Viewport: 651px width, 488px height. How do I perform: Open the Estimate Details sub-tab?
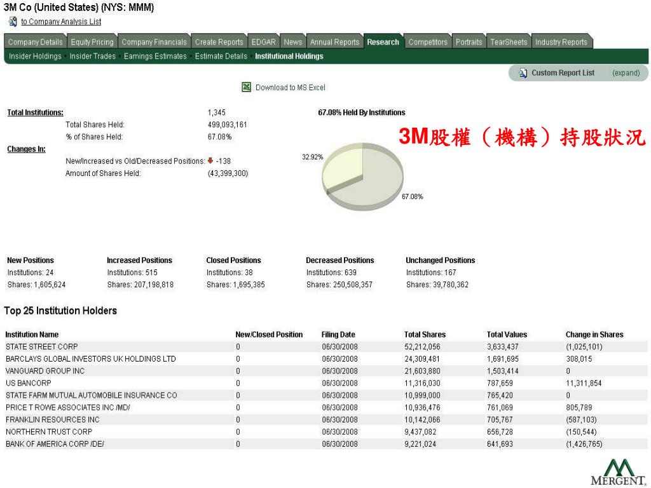[x=221, y=57]
